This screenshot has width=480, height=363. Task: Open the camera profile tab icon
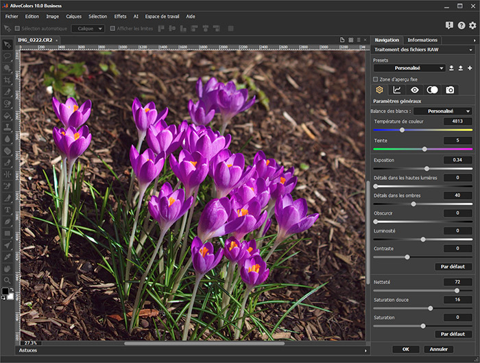(x=450, y=90)
